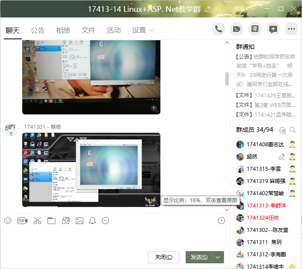Open the more options ellipsis in header

coord(291,29)
